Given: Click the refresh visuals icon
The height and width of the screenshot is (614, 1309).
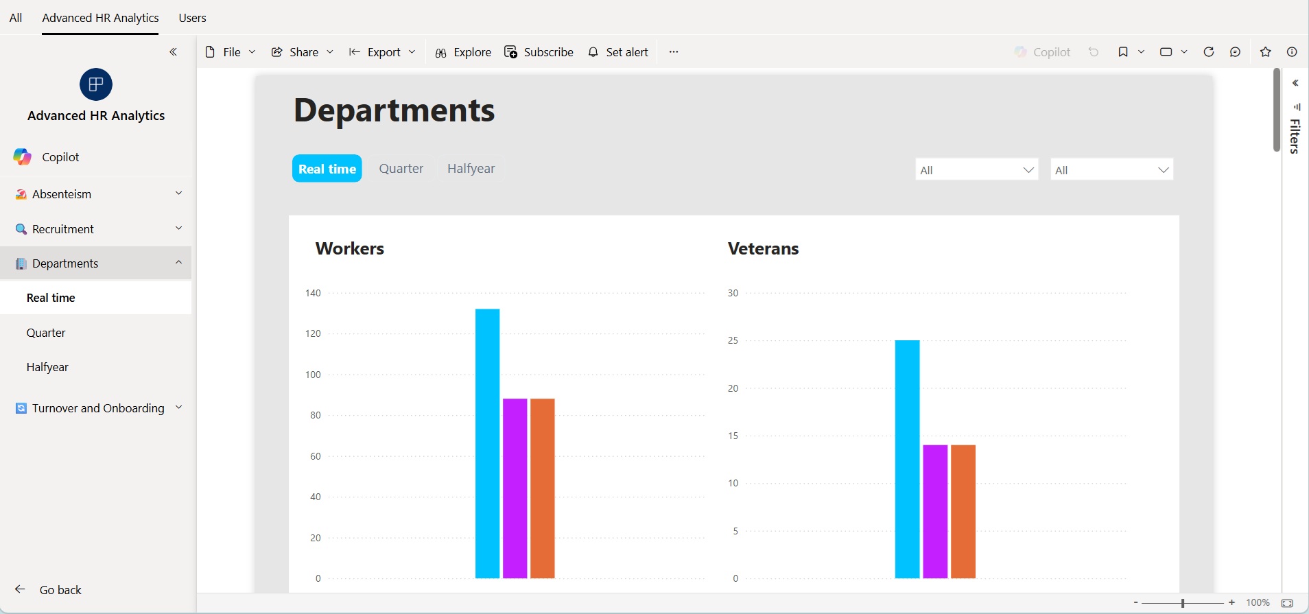Looking at the screenshot, I should pos(1209,52).
